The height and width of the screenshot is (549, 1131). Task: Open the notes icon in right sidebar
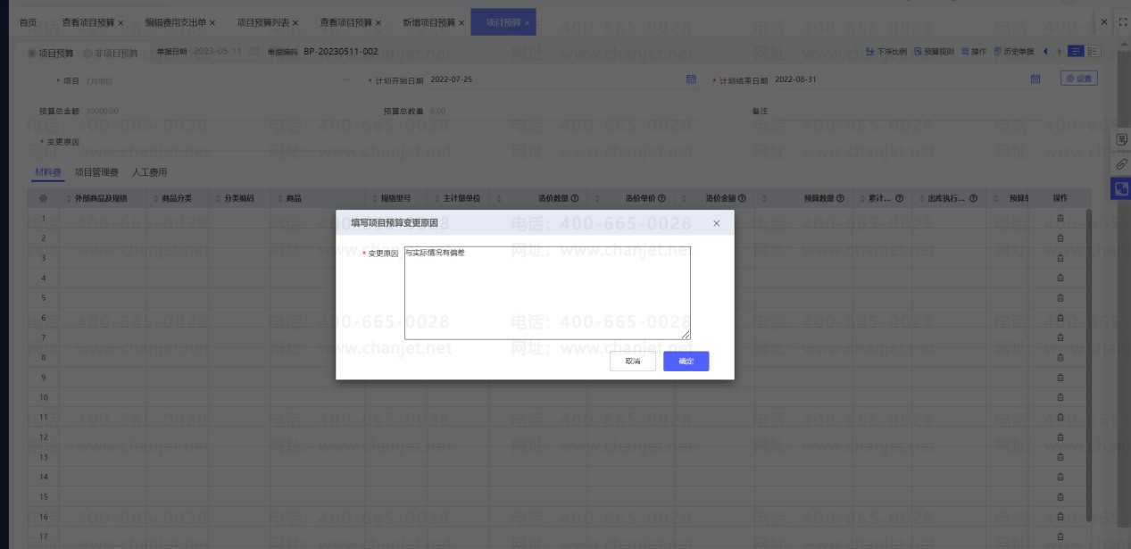coord(1122,140)
